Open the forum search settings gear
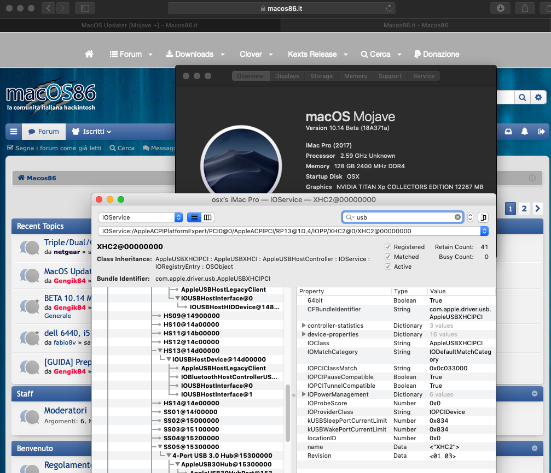Viewport: 551px width, 473px height. coord(538,97)
